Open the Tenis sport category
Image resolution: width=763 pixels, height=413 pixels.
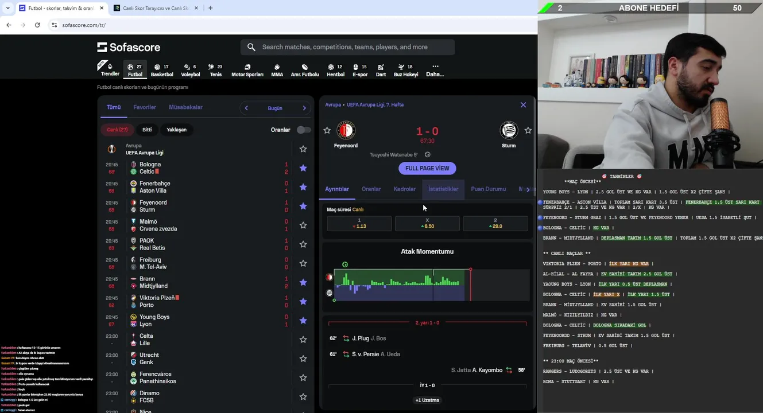click(215, 69)
